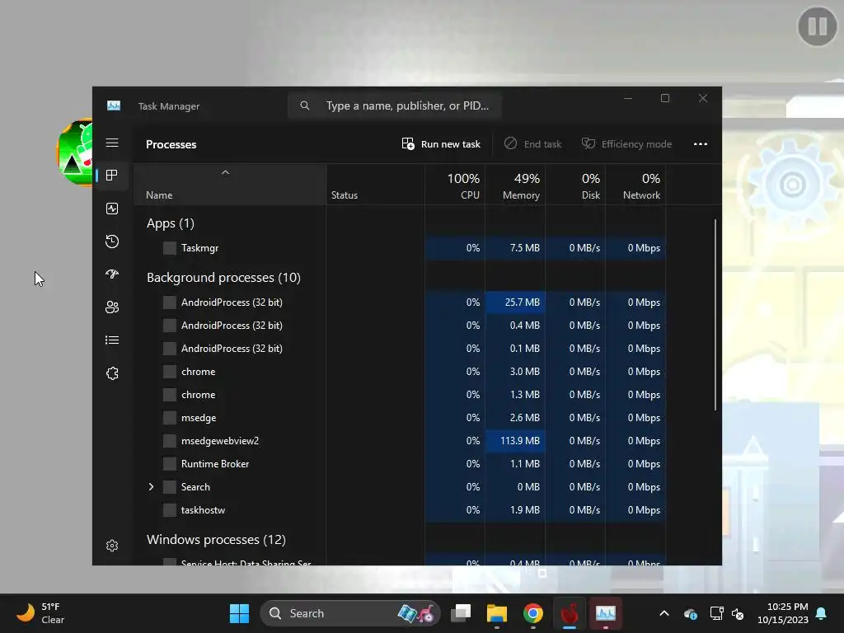Select Background processes (10) group heading
The height and width of the screenshot is (633, 844).
pyautogui.click(x=223, y=277)
